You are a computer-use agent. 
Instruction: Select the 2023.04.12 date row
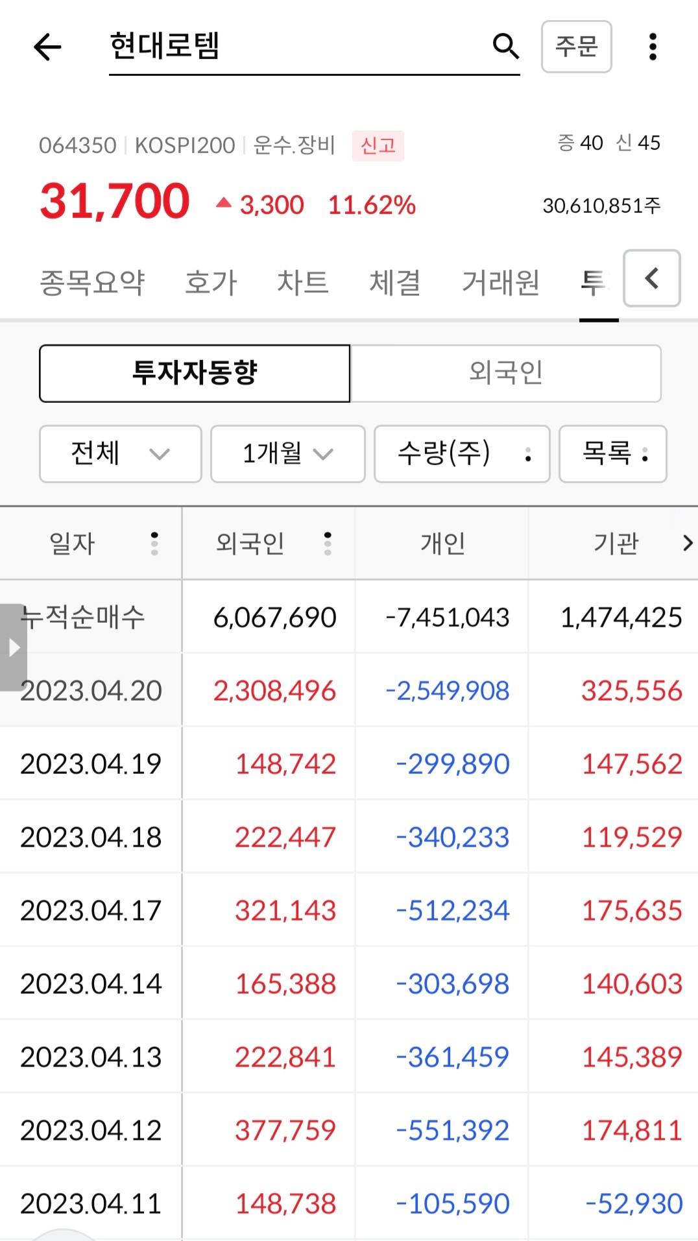[91, 1131]
